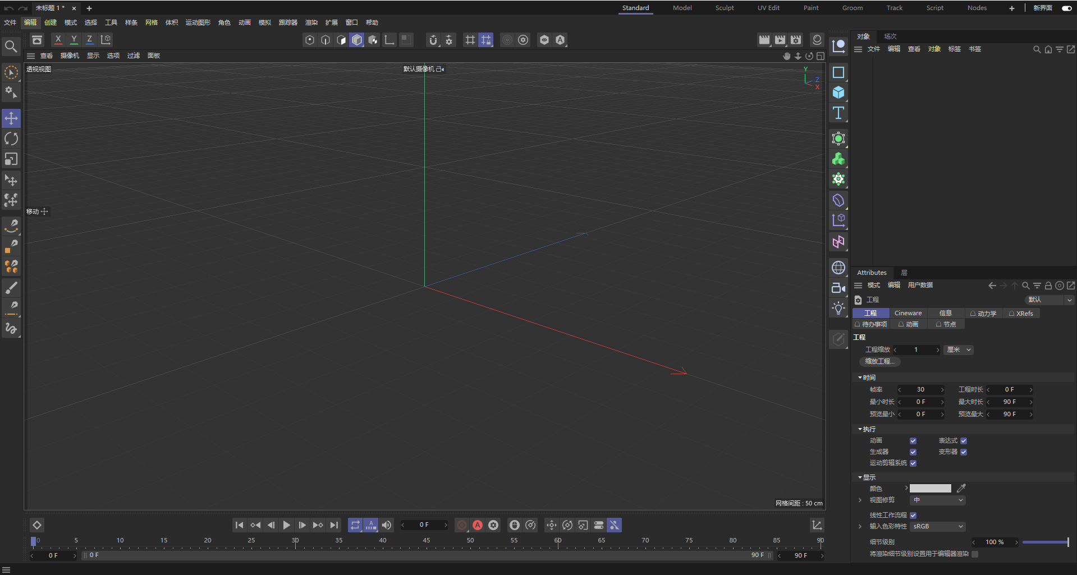Open the 渲染 menu
Viewport: 1077px width, 575px height.
pos(311,22)
